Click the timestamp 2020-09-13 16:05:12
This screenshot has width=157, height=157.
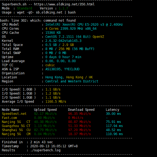point(48,146)
